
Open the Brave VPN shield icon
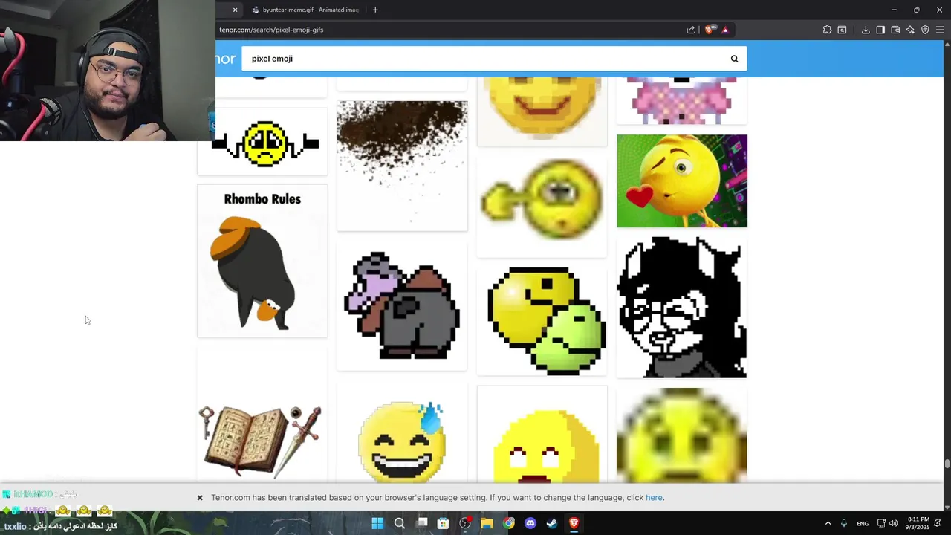click(x=925, y=30)
